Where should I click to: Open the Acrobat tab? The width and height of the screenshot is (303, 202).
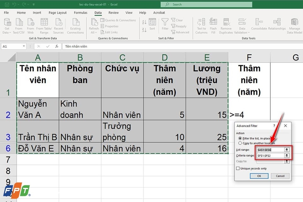(159, 13)
